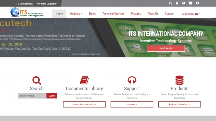Click the Inventive Techonology Systems banner subtitle
Screen dimensions: 216x121
(166, 41)
